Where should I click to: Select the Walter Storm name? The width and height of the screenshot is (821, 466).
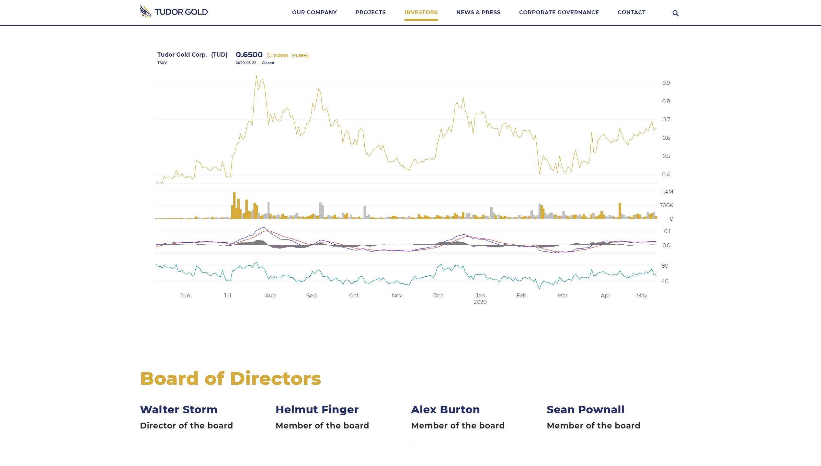[178, 410]
